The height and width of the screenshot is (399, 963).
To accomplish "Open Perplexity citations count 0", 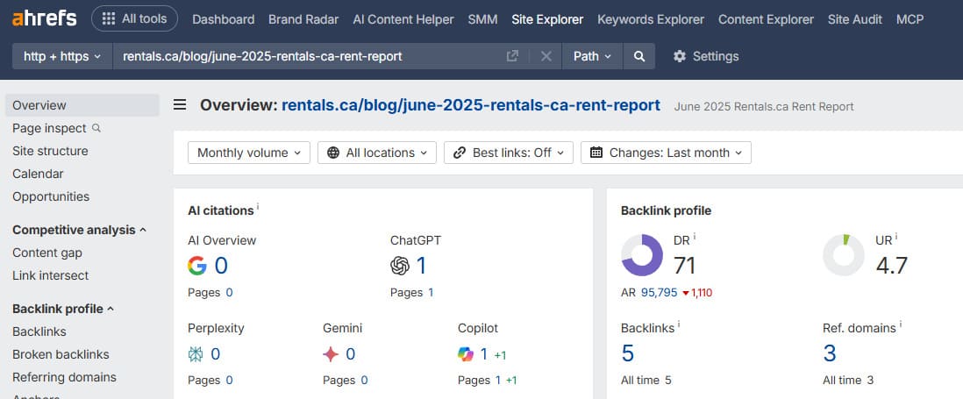I will (216, 354).
